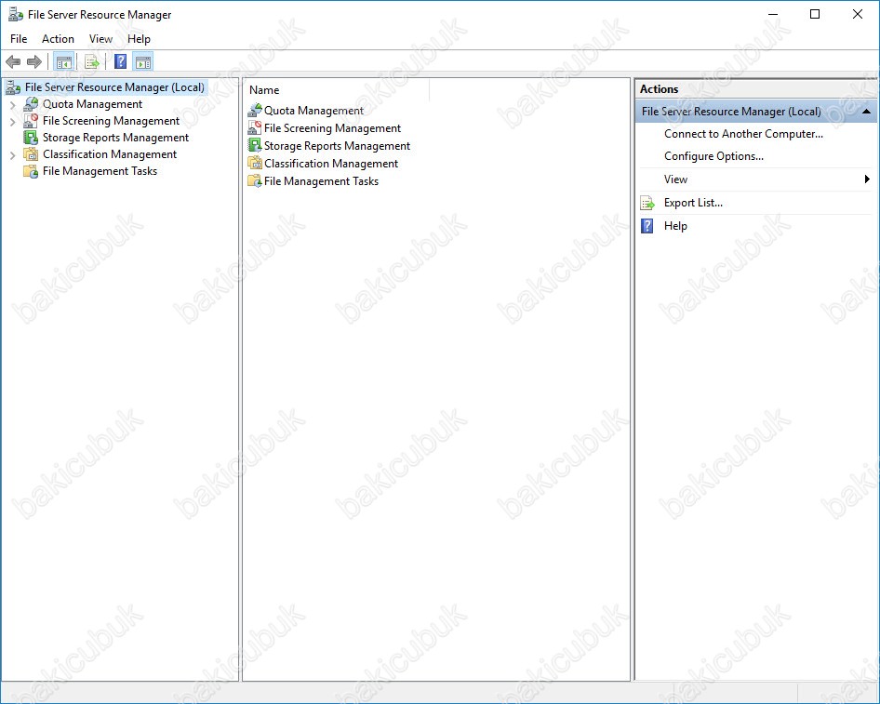Click the Help link in the Actions pane
This screenshot has width=880, height=704.
(675, 225)
